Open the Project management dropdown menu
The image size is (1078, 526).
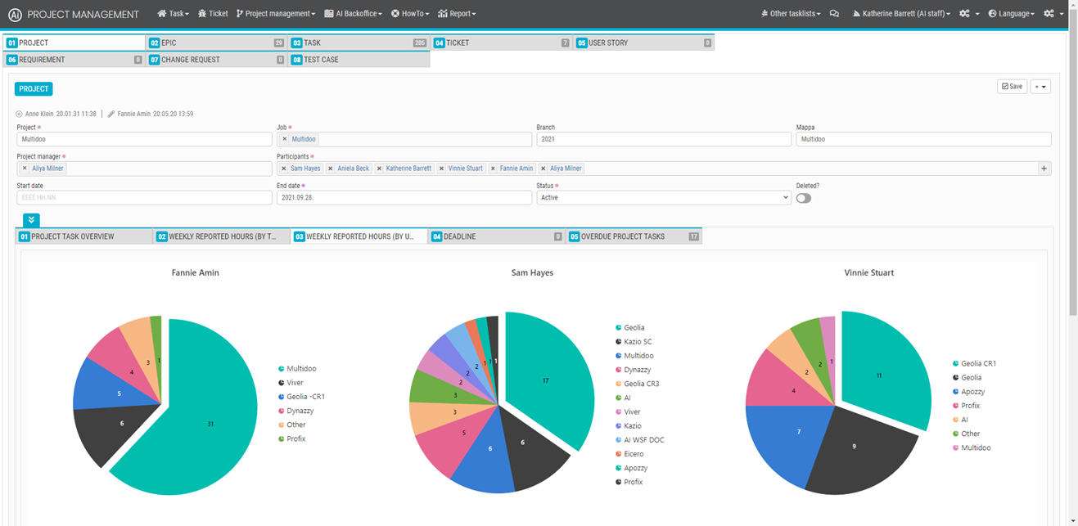(275, 14)
